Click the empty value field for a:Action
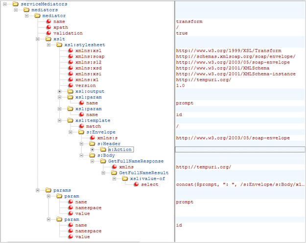The image size is (306, 243). pyautogui.click(x=240, y=149)
